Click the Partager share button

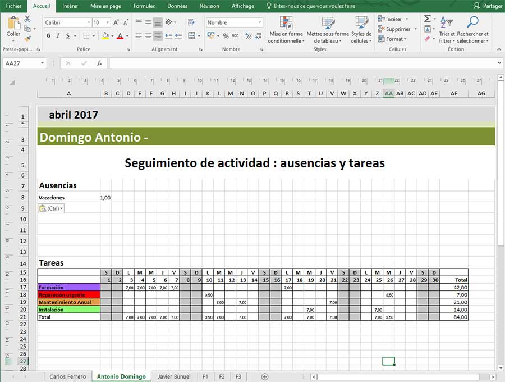click(x=488, y=6)
